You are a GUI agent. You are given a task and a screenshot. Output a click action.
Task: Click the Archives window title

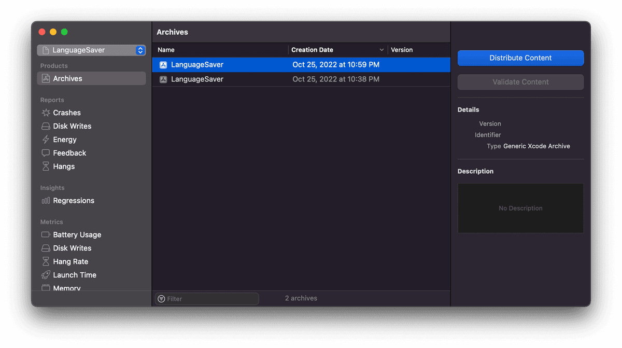click(172, 32)
